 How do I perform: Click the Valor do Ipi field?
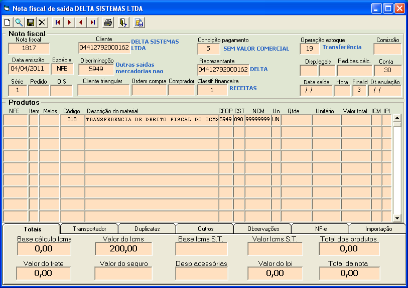[275, 273]
